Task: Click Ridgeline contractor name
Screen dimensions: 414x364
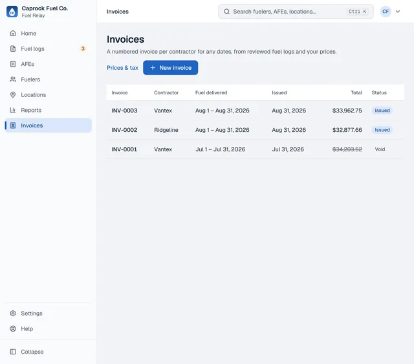Action: tap(166, 130)
